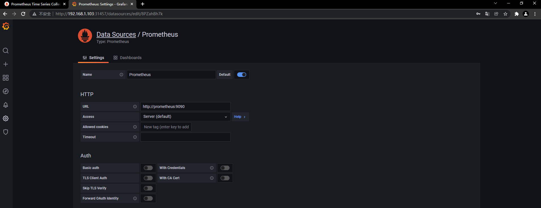This screenshot has width=541, height=208.
Task: Enable the Basic auth toggle
Action: click(148, 168)
